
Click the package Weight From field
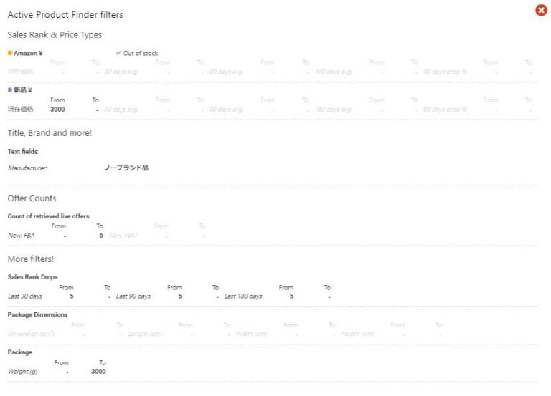point(67,372)
